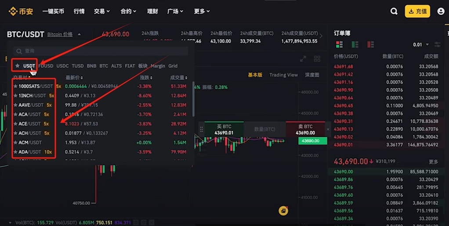This screenshot has width=449, height=226.
Task: Show both bids and asks order book view
Action: (x=339, y=44)
